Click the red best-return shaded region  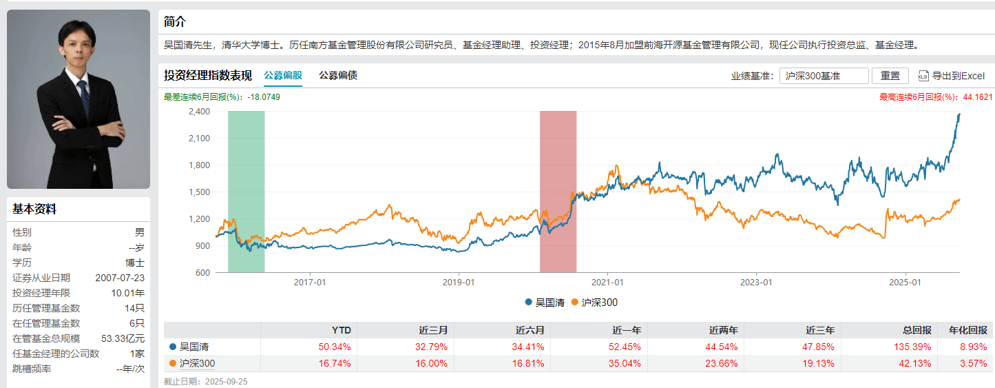pyautogui.click(x=558, y=191)
